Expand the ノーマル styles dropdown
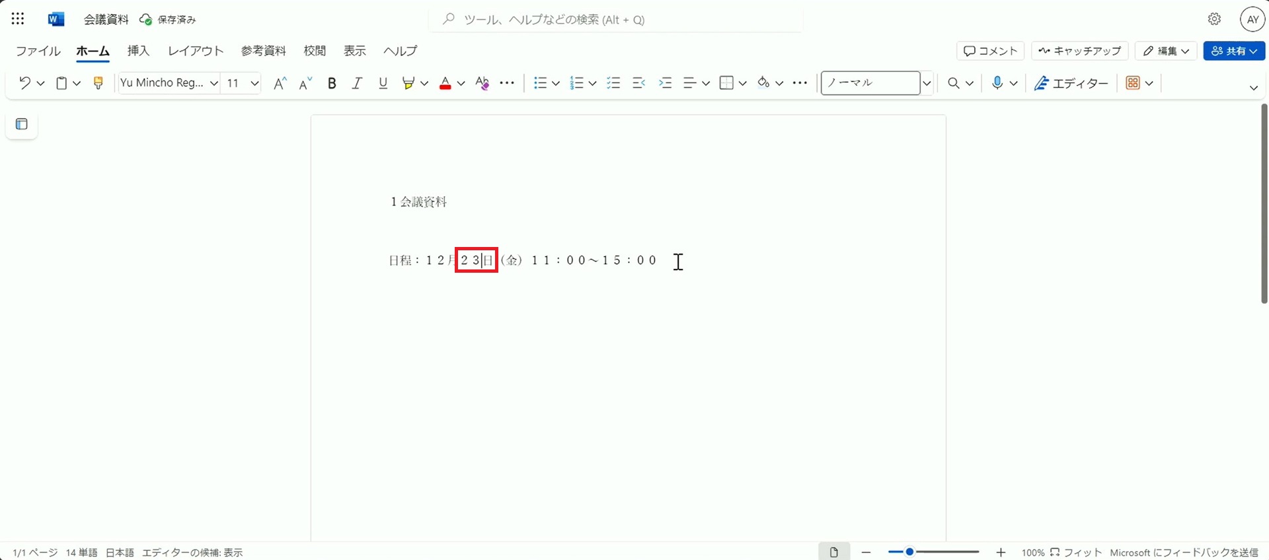Screen dimensions: 1269x560 point(927,83)
